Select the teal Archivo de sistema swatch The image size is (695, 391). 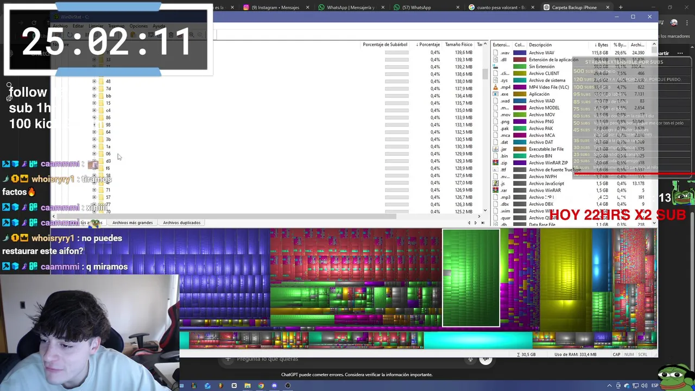point(520,80)
